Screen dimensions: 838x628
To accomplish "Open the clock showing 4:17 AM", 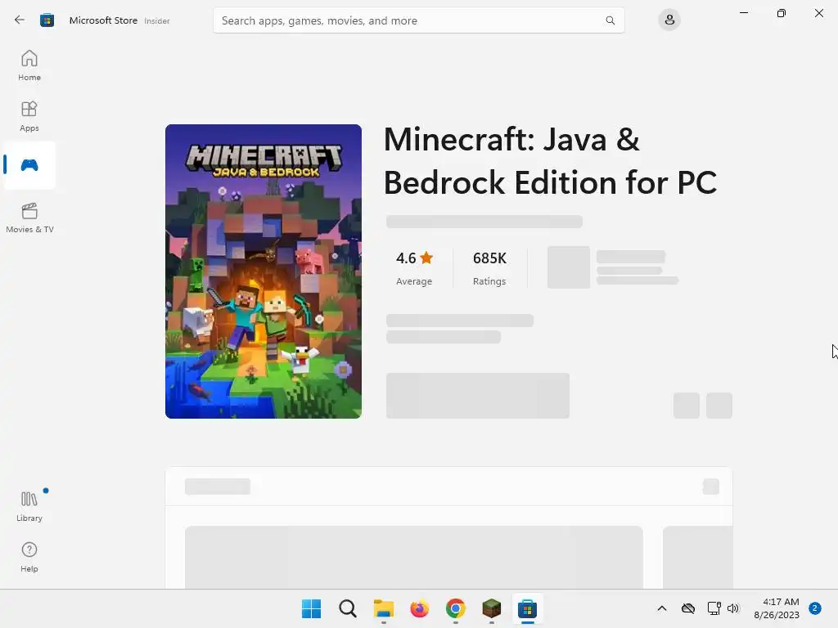I will click(777, 608).
